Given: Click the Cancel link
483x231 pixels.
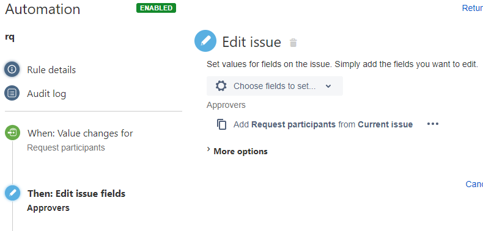Looking at the screenshot, I should click(474, 184).
